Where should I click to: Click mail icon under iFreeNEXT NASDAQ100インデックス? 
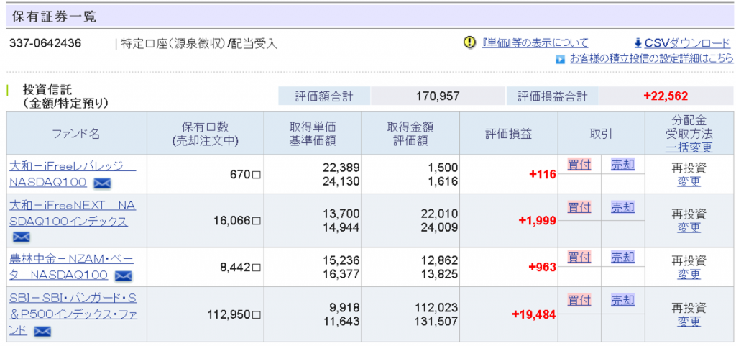click(x=21, y=237)
